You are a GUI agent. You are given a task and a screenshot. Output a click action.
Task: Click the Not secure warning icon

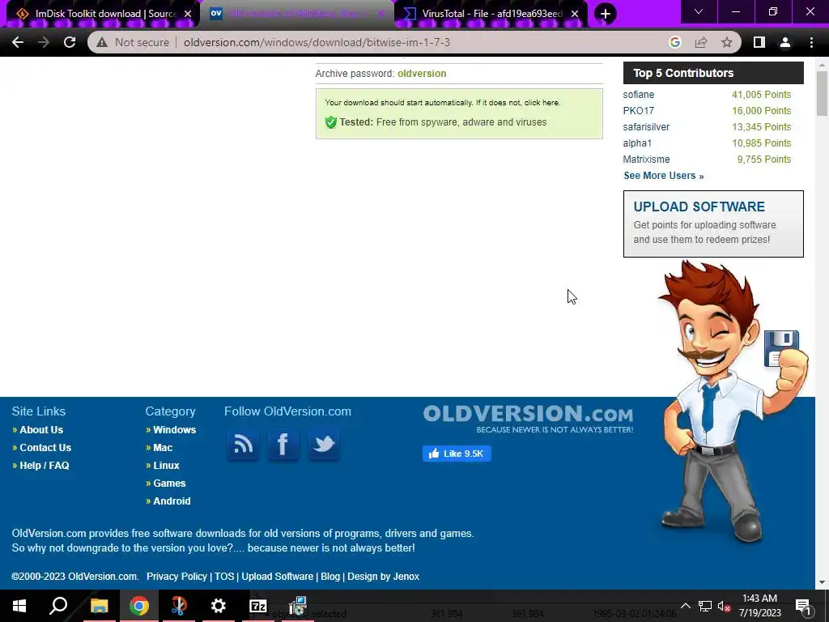pyautogui.click(x=102, y=42)
